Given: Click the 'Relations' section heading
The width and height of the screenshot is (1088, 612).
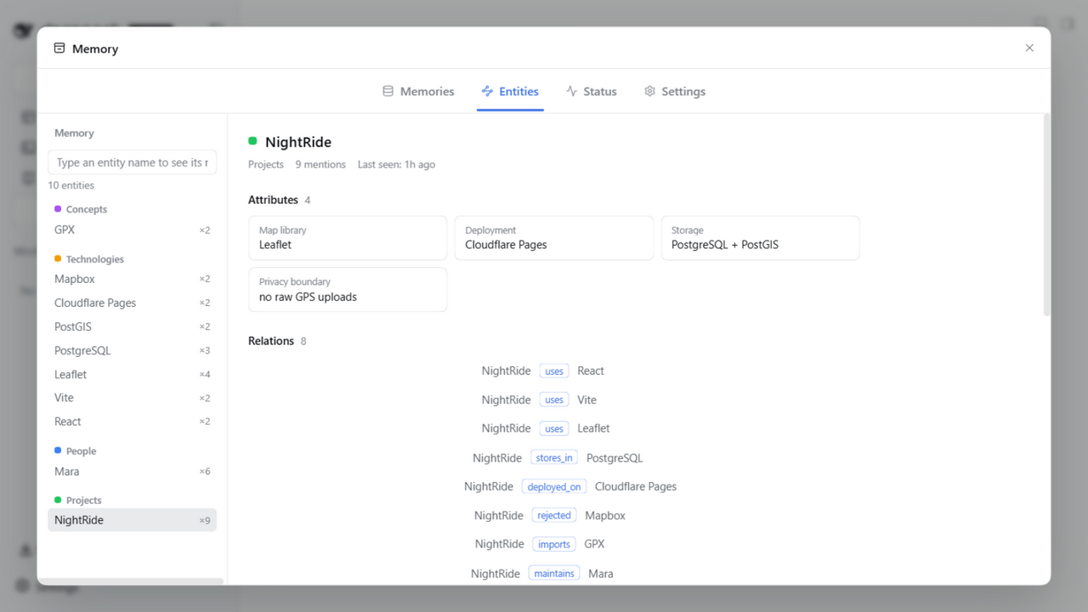Looking at the screenshot, I should 271,341.
